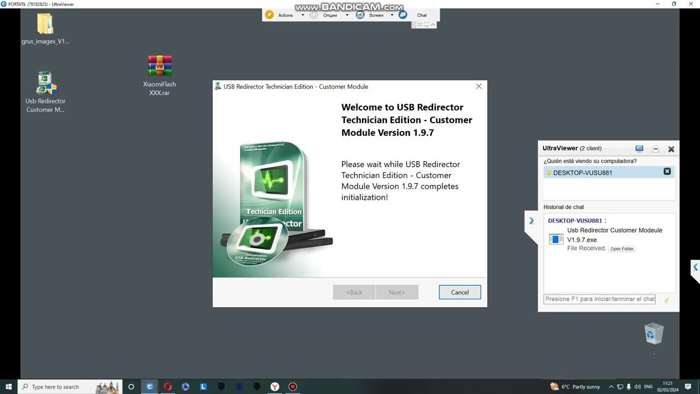Select DESKTOP-VUSU881 in the viewers list
Viewport: 700px width, 394px height.
(609, 172)
